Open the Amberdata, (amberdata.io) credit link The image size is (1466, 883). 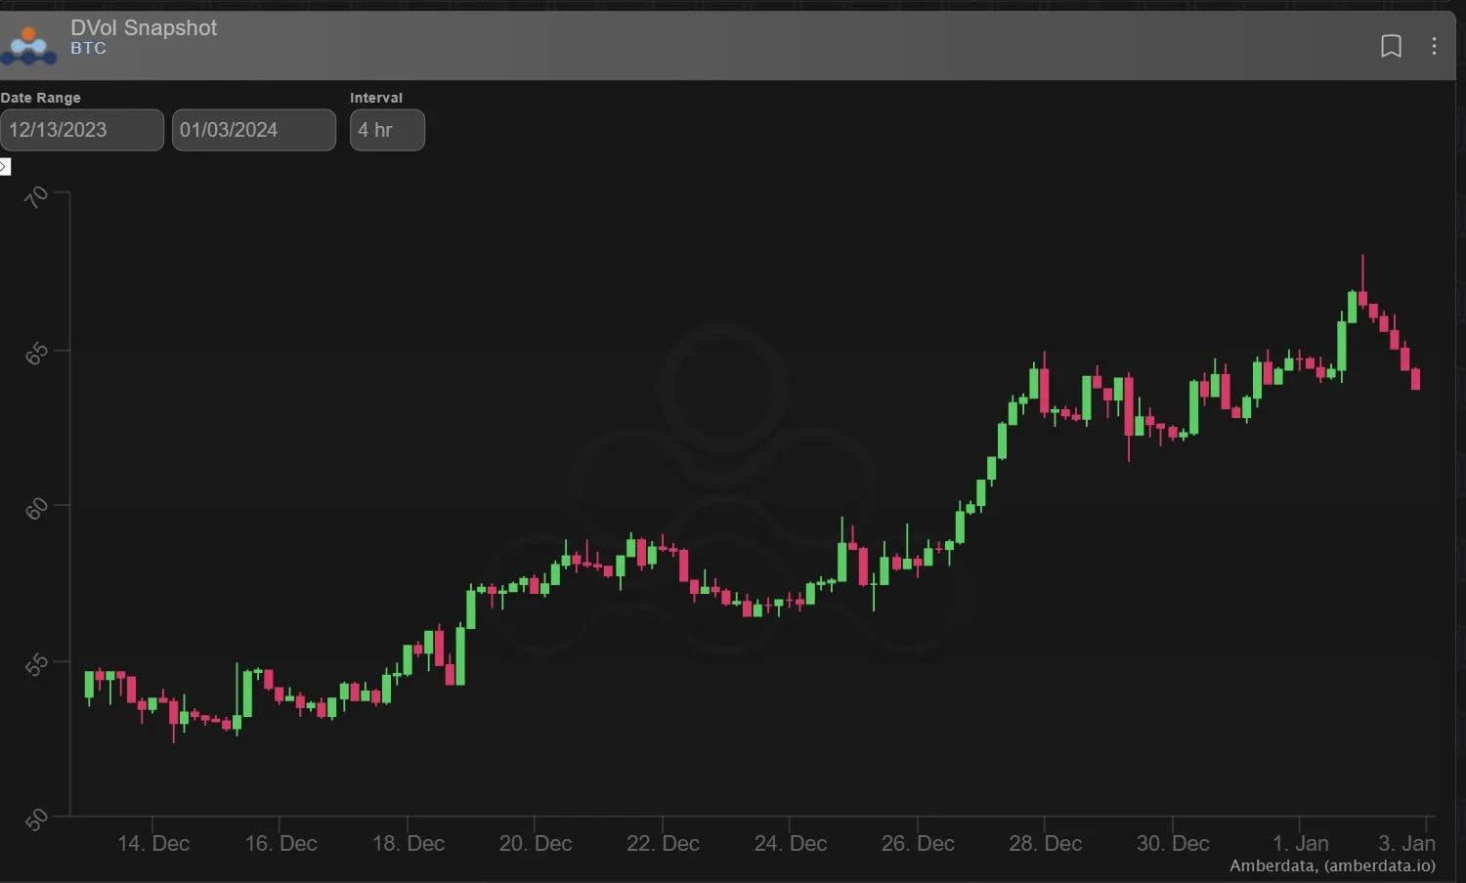coord(1332,865)
